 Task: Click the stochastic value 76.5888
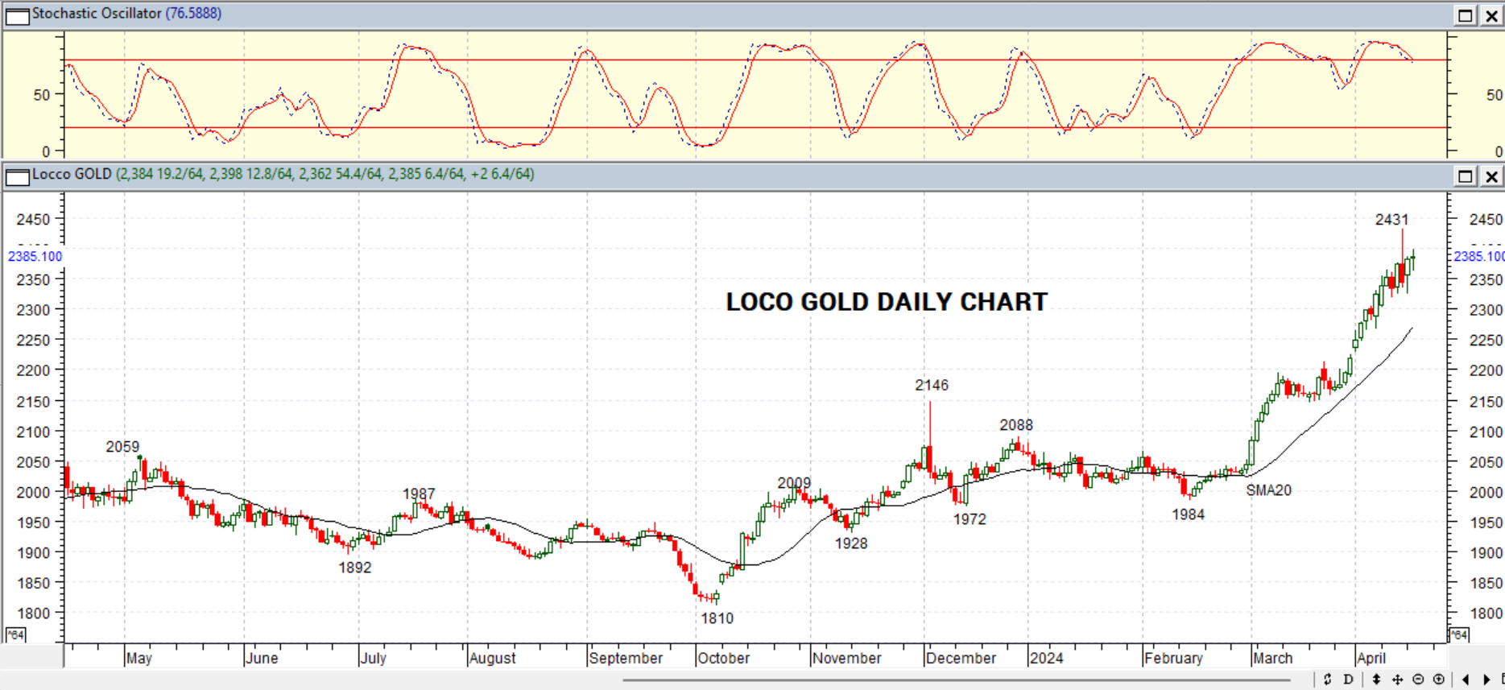pyautogui.click(x=193, y=13)
